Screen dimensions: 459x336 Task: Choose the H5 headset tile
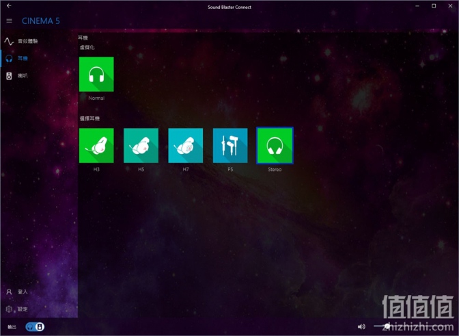click(141, 146)
